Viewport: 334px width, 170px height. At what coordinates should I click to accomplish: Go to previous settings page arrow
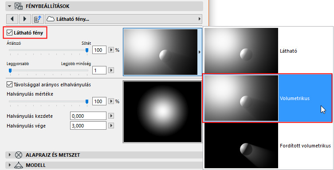pyautogui.click(x=12, y=19)
